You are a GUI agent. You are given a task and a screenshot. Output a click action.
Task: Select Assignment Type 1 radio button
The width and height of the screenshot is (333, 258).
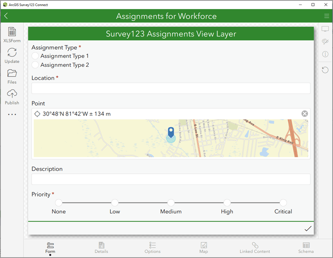35,56
